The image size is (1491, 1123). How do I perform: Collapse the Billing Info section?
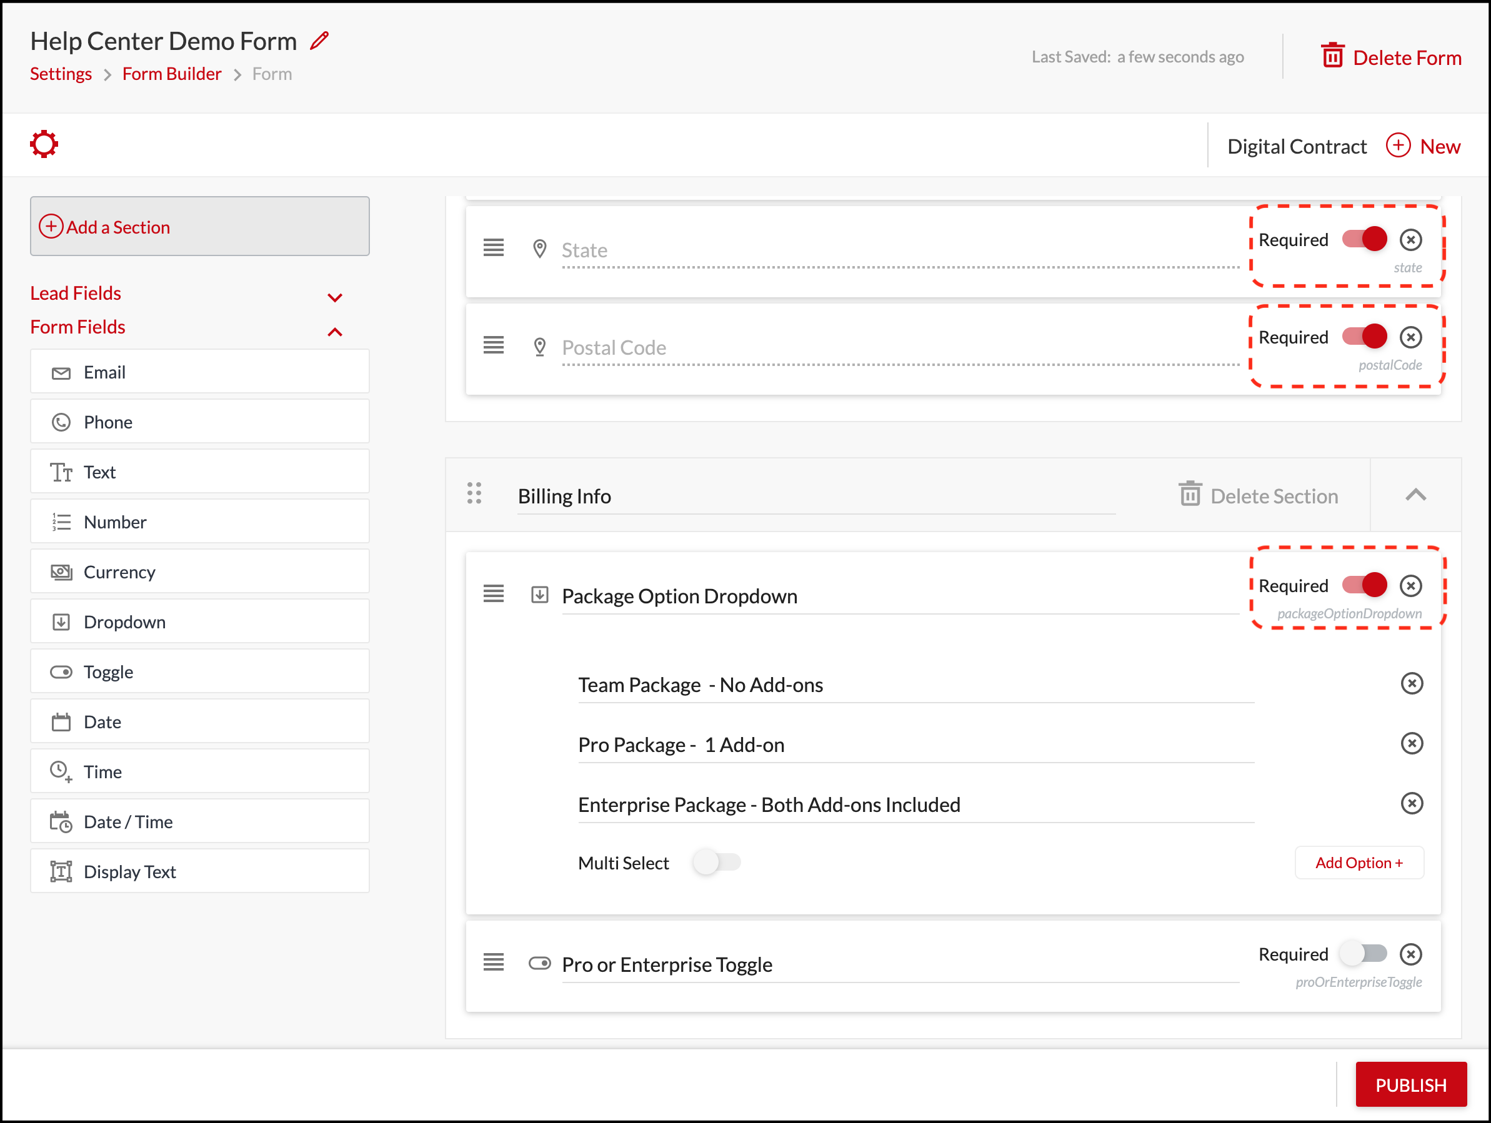coord(1415,495)
